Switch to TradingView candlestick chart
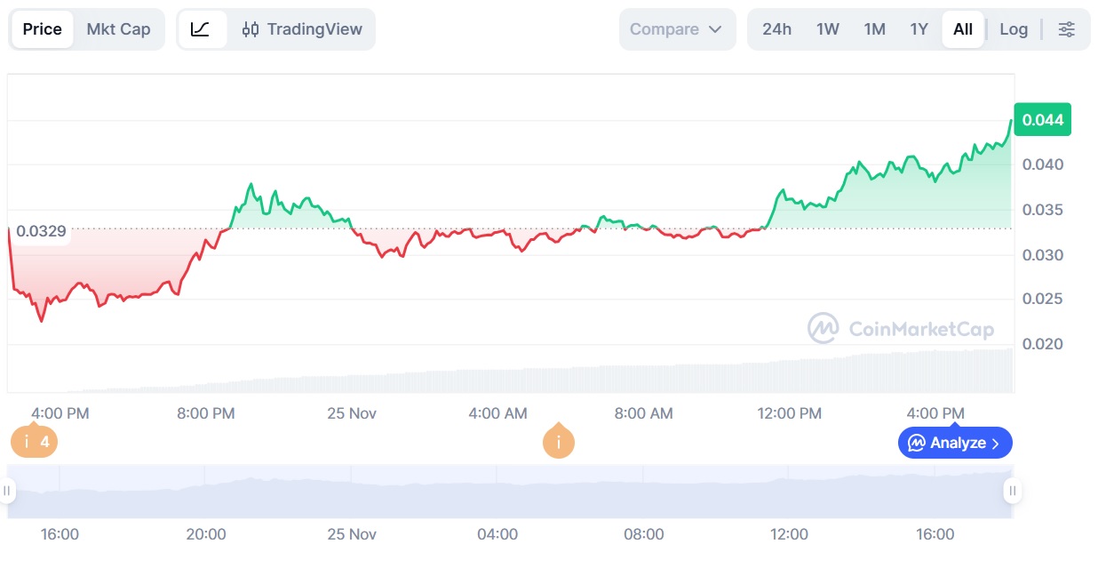Viewport: 1098px width, 568px height. pos(302,29)
